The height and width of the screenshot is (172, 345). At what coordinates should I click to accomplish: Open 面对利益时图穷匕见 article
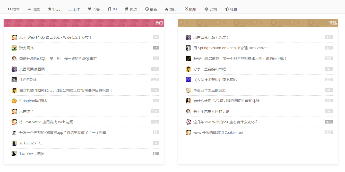tap(66, 90)
